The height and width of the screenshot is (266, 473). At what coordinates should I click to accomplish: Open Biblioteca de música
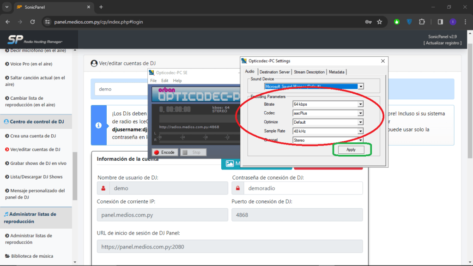pyautogui.click(x=29, y=256)
